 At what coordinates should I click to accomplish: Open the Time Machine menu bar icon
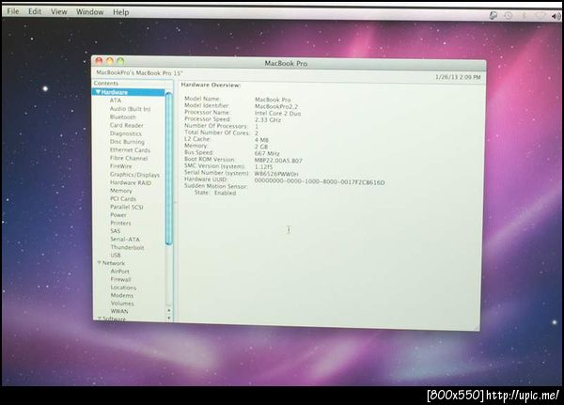pyautogui.click(x=508, y=15)
